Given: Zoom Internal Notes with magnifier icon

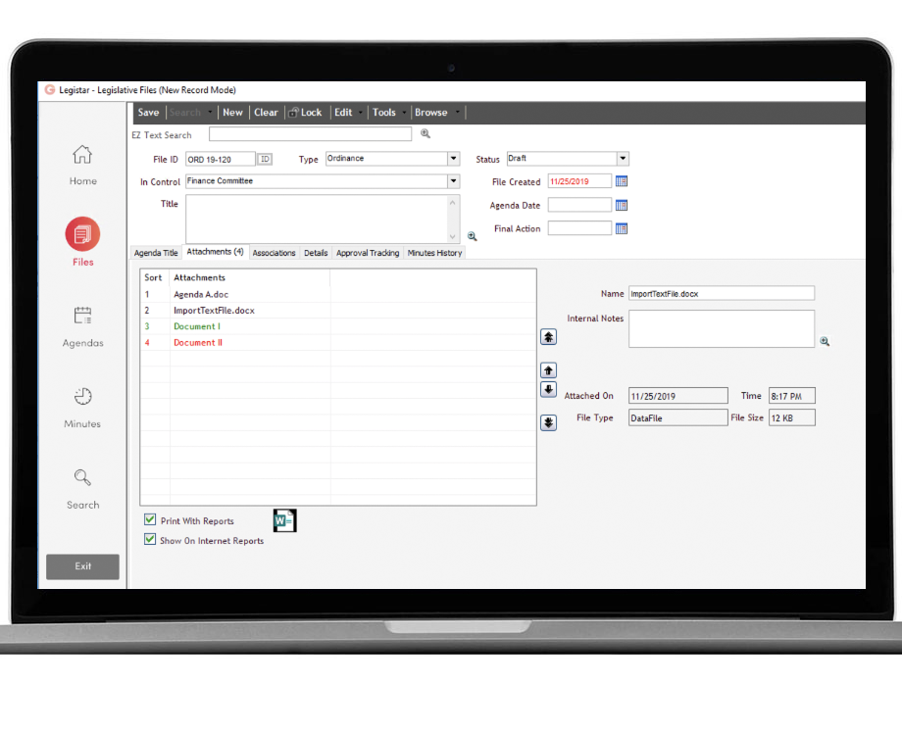Looking at the screenshot, I should [825, 342].
